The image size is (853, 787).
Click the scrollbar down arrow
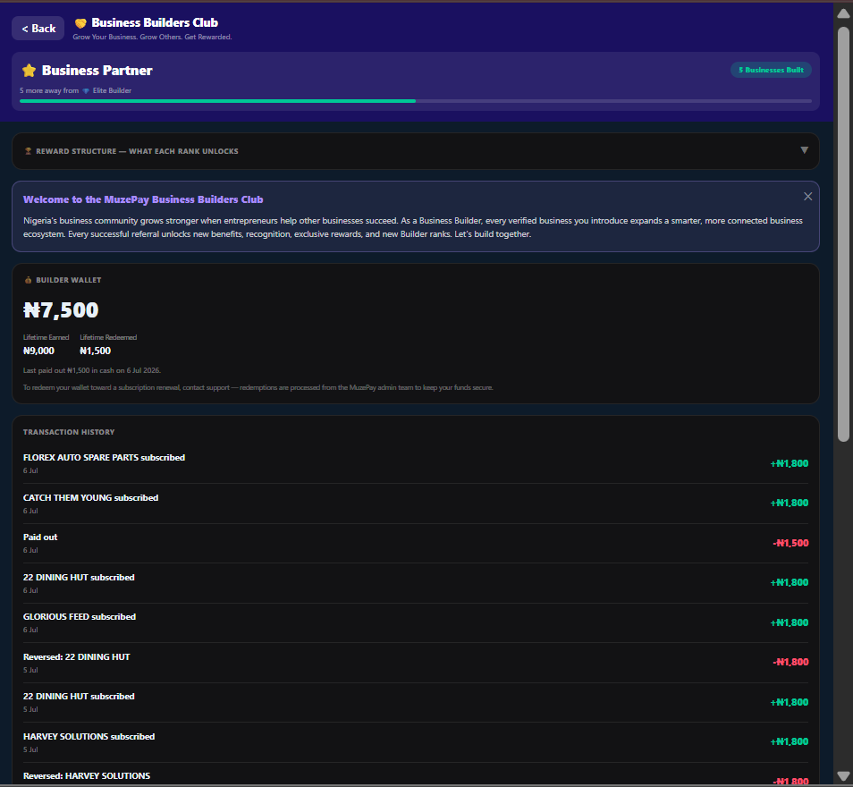[843, 775]
